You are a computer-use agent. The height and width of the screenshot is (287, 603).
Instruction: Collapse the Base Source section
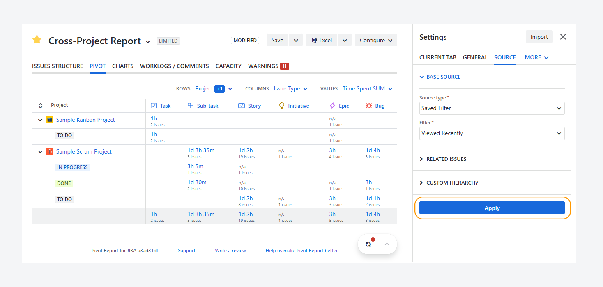pyautogui.click(x=440, y=77)
